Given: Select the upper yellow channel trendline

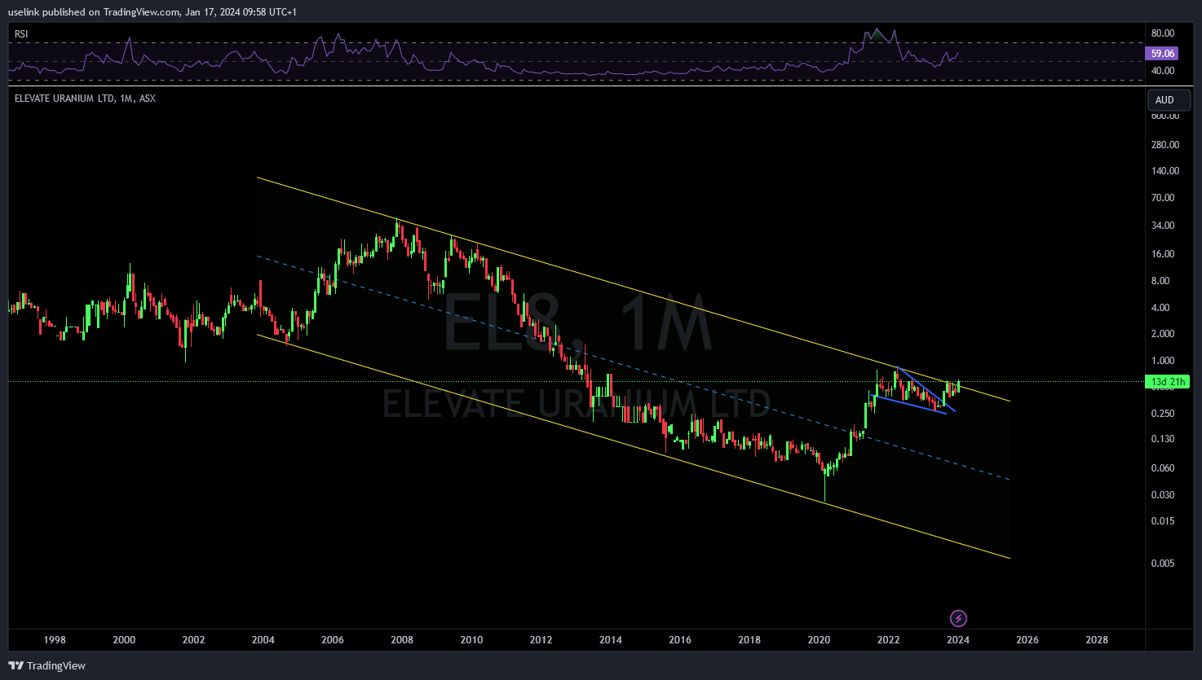Looking at the screenshot, I should [x=634, y=289].
